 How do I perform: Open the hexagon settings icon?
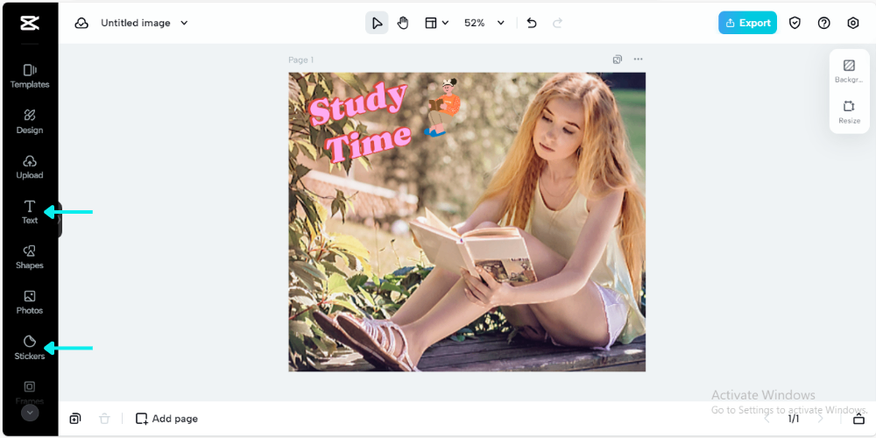(852, 23)
